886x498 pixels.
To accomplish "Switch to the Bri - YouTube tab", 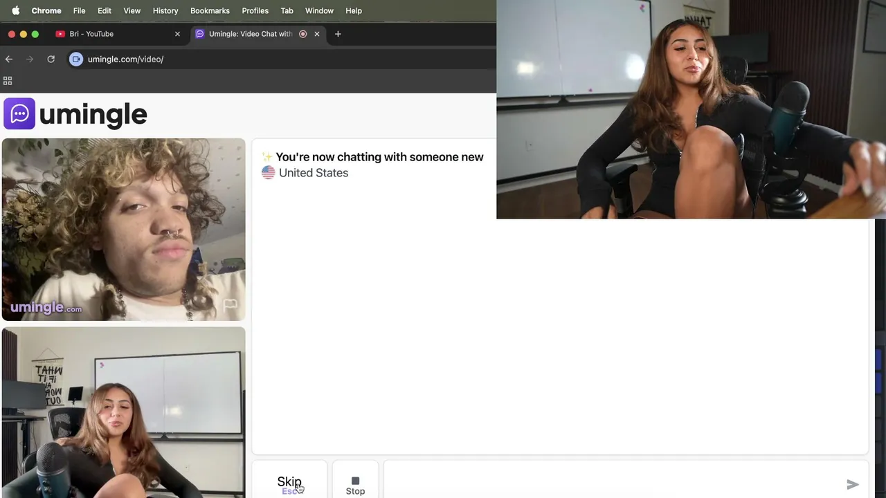I will (118, 34).
